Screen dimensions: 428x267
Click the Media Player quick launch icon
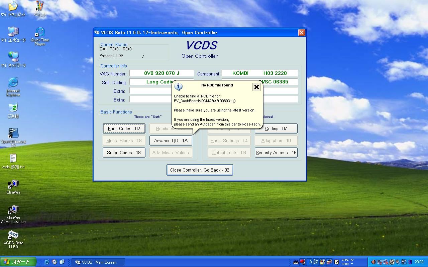(54, 262)
